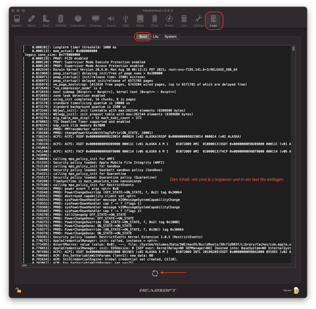Screen dimensions: 316x309
Task: Open the Extensions toolbar section
Action: click(x=78, y=21)
